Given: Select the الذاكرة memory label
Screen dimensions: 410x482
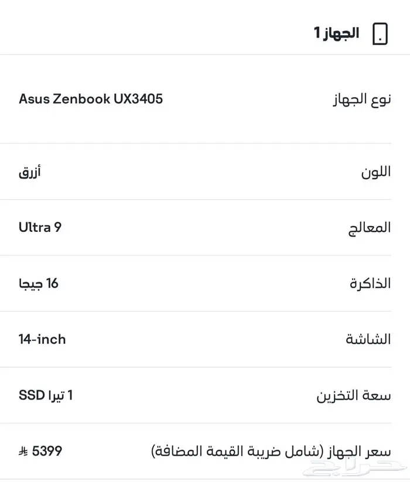Looking at the screenshot, I should click(x=367, y=283).
